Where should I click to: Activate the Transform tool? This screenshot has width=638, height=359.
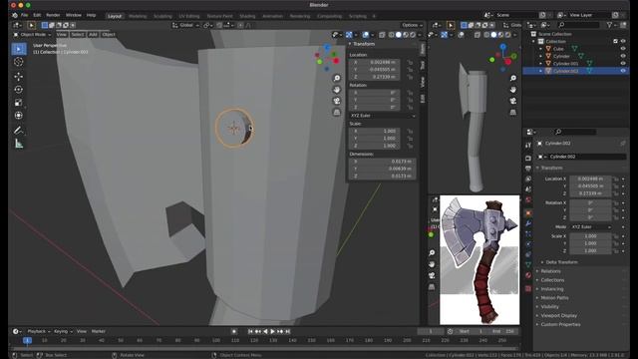click(x=19, y=116)
